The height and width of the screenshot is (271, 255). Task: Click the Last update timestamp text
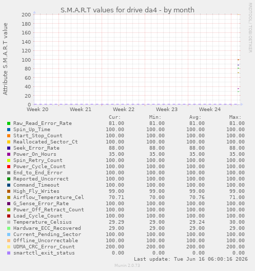click(x=191, y=259)
